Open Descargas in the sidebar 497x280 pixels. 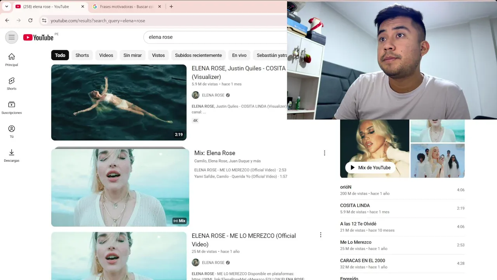coord(12,156)
